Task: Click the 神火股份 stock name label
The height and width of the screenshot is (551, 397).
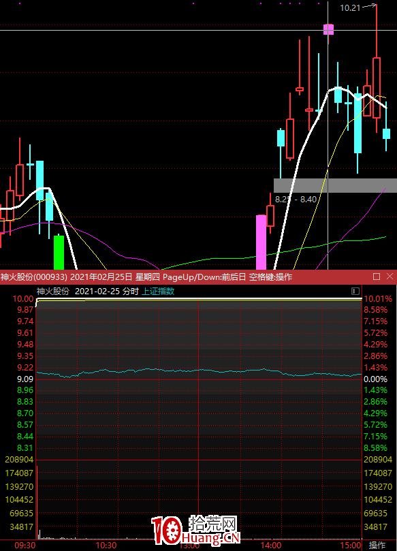Action: [53, 292]
